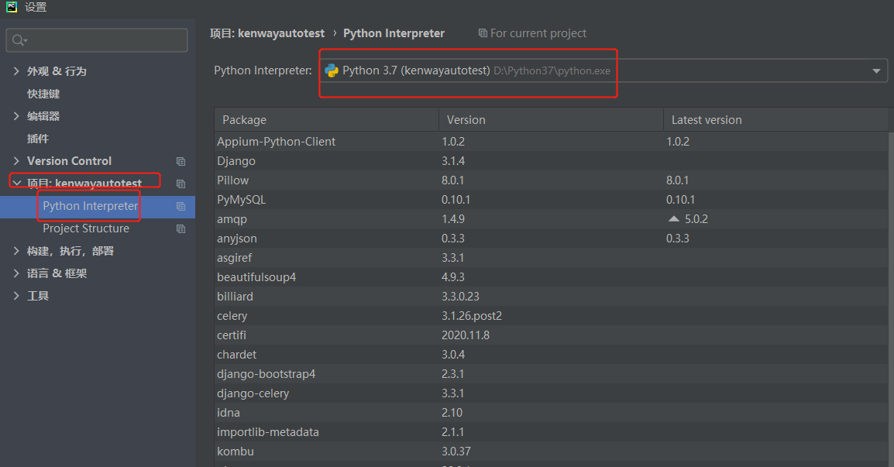Select the importlib-metadata package row
Screen dimensions: 894x467
click(x=552, y=432)
